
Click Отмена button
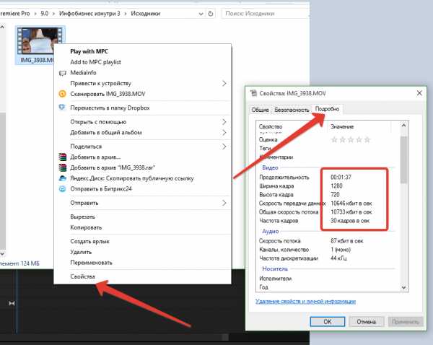pos(366,322)
